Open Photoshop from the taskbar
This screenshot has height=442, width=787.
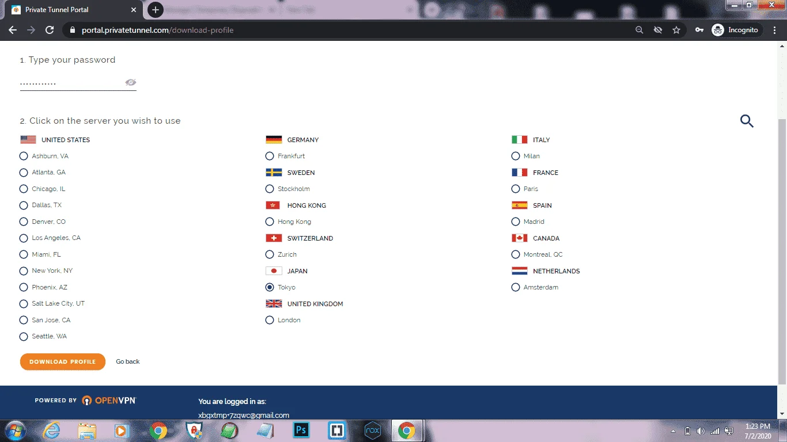point(301,430)
